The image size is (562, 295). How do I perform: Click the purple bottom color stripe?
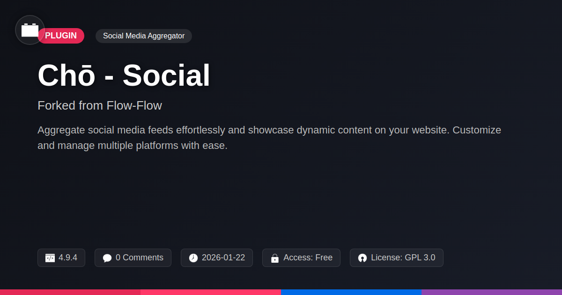492,292
